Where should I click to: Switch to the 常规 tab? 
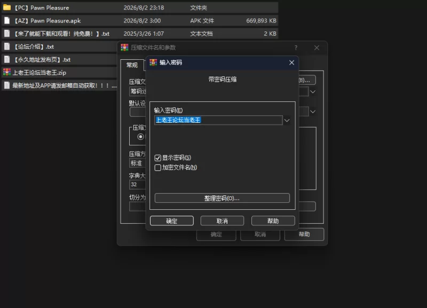click(132, 65)
